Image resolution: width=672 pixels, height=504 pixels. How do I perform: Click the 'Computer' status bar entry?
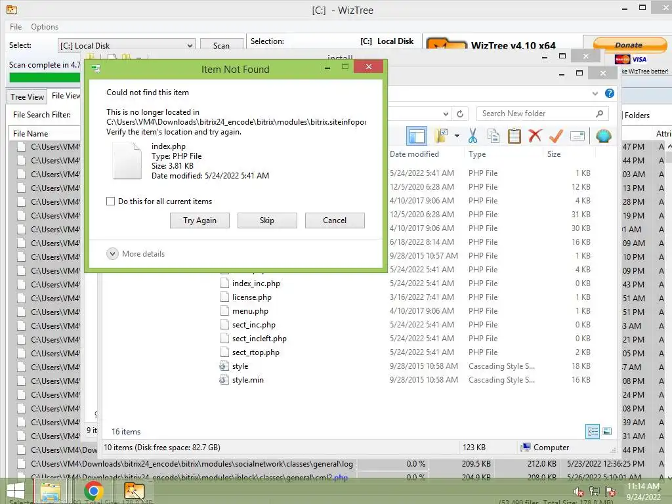coord(545,448)
